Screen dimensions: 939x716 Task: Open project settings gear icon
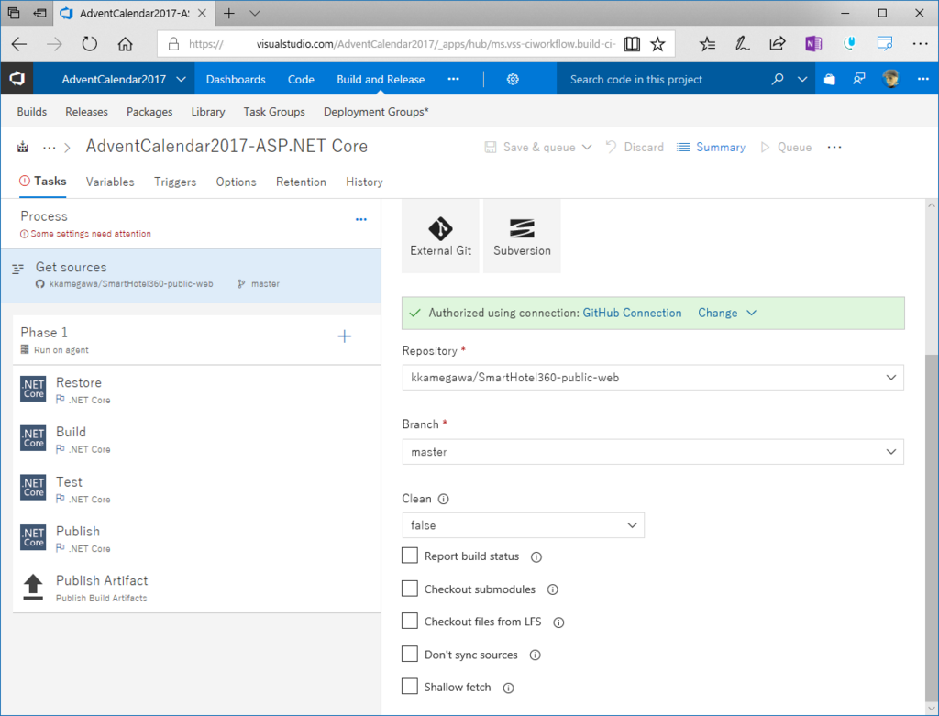tap(513, 79)
